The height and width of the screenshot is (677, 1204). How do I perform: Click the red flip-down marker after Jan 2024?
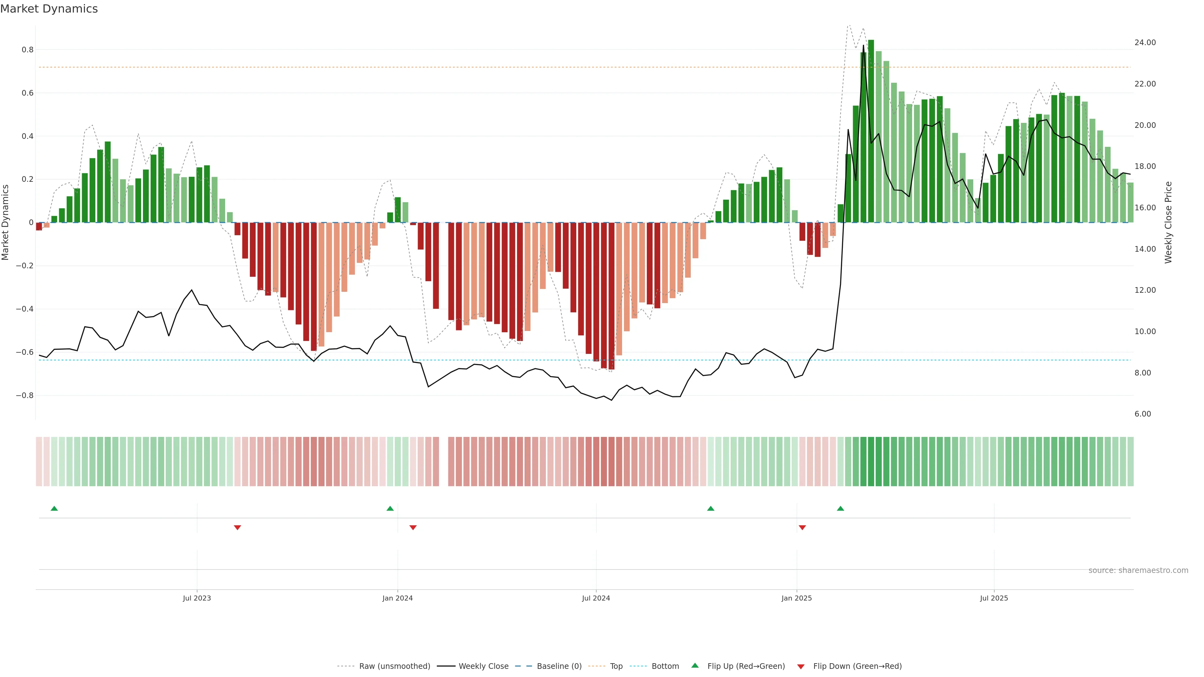pos(413,527)
